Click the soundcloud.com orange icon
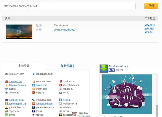 33,104
